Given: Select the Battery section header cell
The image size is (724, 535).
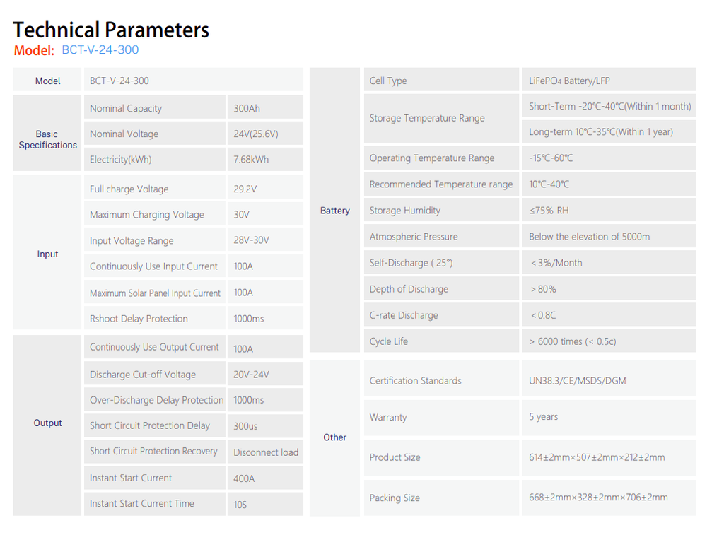Looking at the screenshot, I should tap(335, 211).
